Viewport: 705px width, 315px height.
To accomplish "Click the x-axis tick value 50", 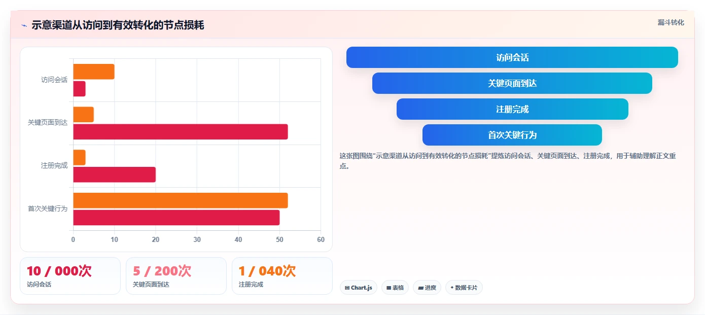I will click(279, 240).
